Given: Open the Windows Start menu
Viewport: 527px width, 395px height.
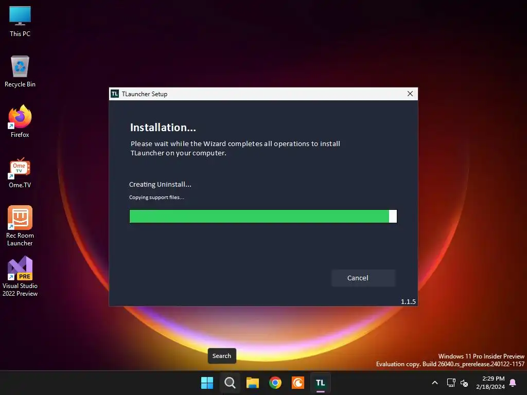Looking at the screenshot, I should point(207,383).
